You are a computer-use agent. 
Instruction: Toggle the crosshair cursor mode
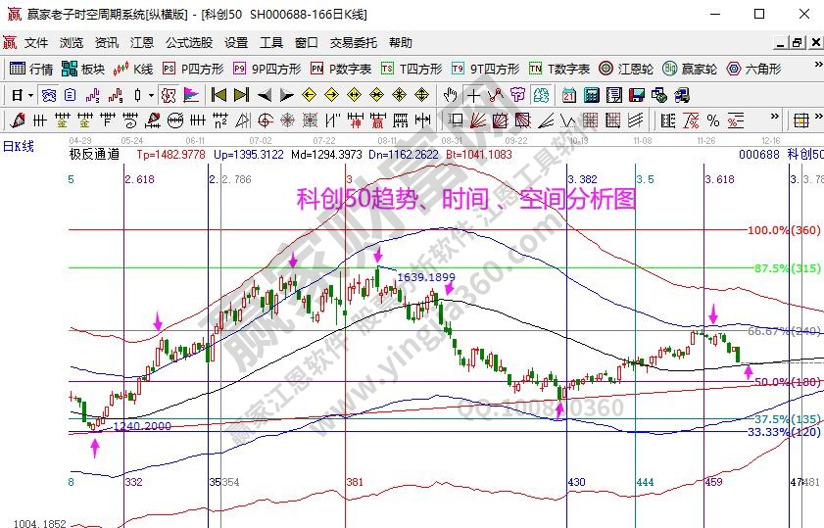[474, 95]
